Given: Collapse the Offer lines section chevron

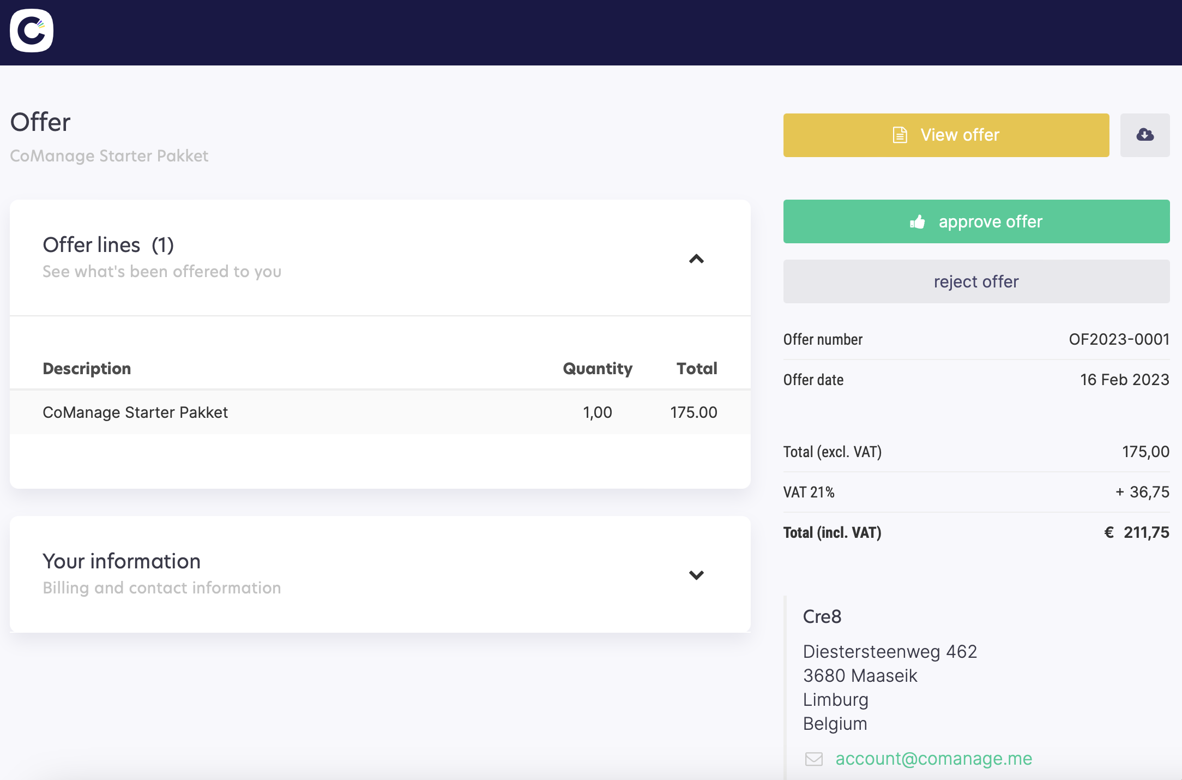Looking at the screenshot, I should tap(696, 259).
